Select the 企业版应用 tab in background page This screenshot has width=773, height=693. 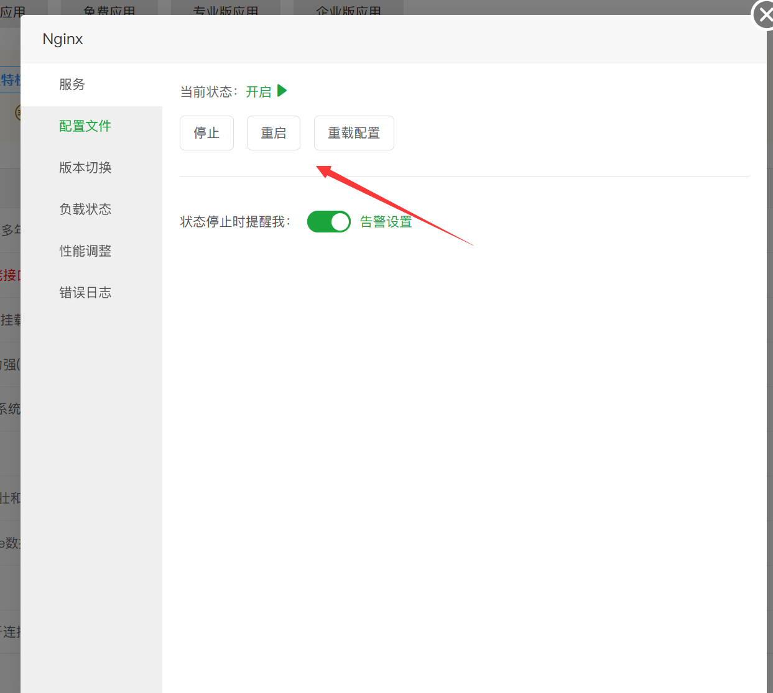pyautogui.click(x=348, y=7)
